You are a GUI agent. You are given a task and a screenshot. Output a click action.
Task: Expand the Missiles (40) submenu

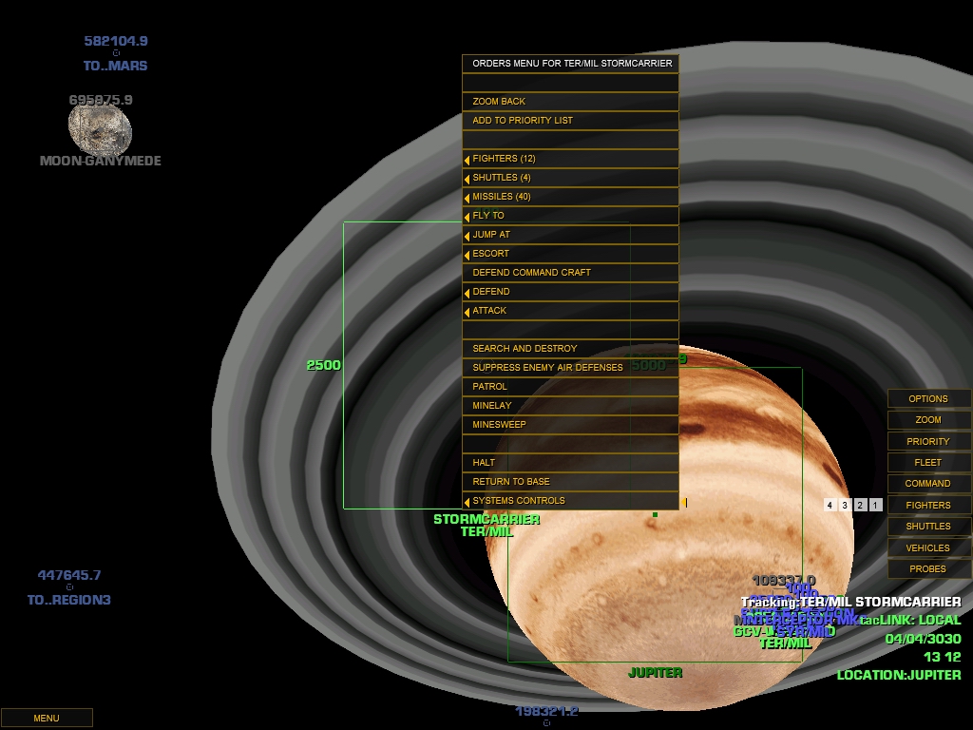(570, 197)
